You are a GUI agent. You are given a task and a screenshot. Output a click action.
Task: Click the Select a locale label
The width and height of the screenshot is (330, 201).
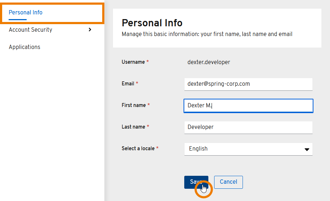click(138, 148)
